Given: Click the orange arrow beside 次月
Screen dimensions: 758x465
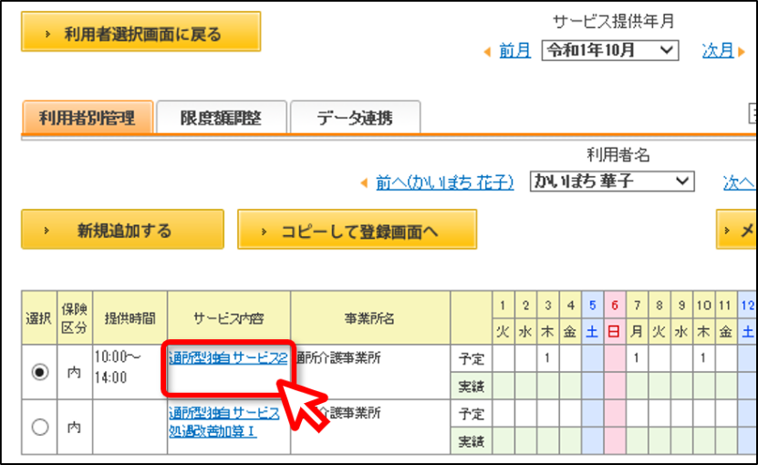Looking at the screenshot, I should (x=742, y=51).
